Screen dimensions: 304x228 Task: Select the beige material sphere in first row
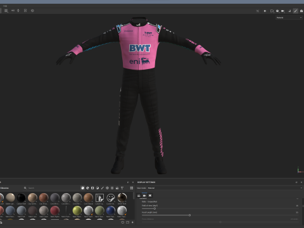10,198
